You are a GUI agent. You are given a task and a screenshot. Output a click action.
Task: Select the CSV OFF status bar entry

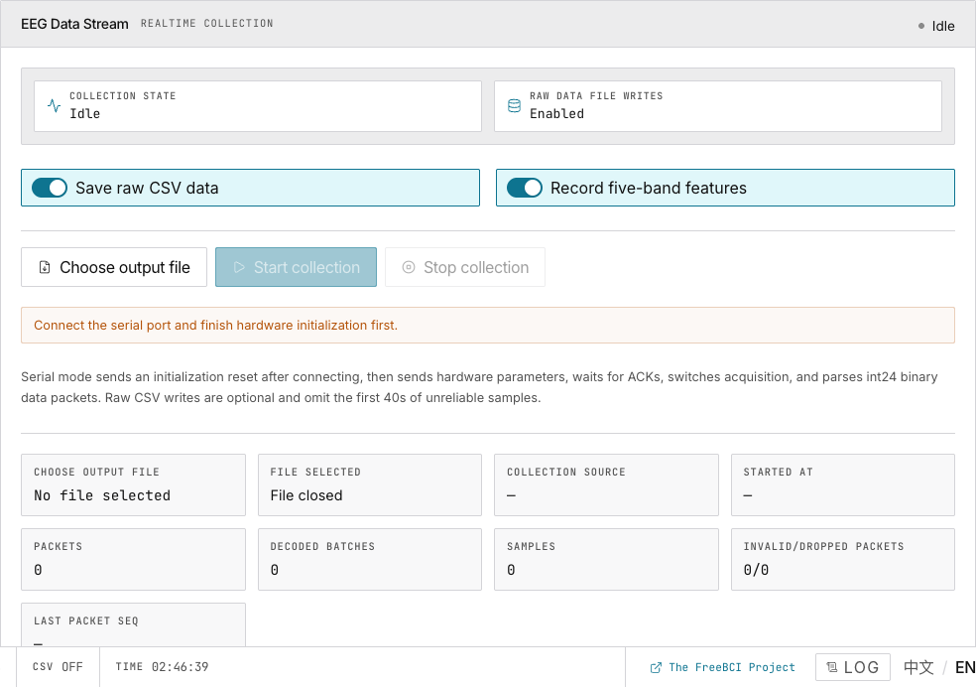[58, 666]
